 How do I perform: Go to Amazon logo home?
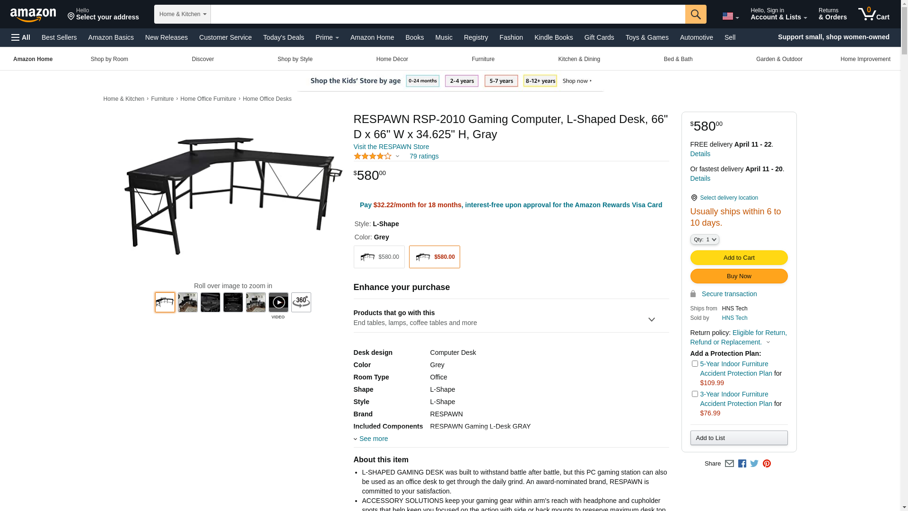click(x=33, y=15)
